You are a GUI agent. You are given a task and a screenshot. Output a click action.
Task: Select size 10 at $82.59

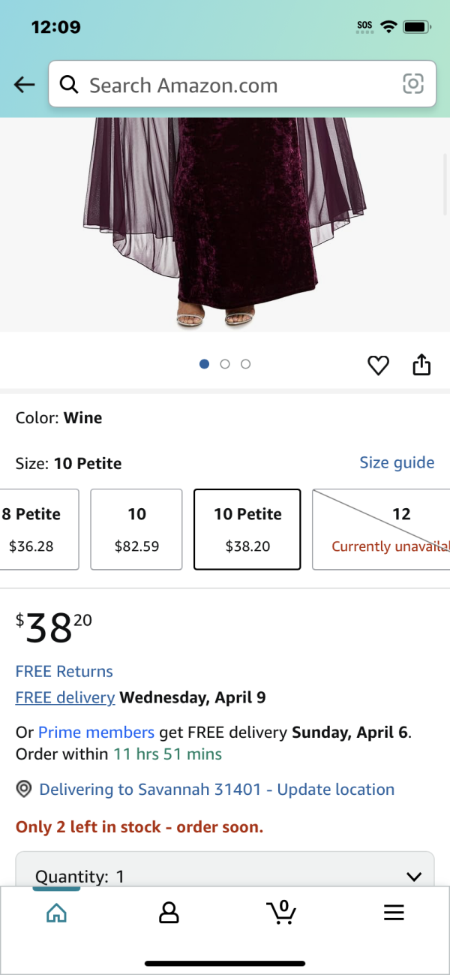tap(136, 529)
